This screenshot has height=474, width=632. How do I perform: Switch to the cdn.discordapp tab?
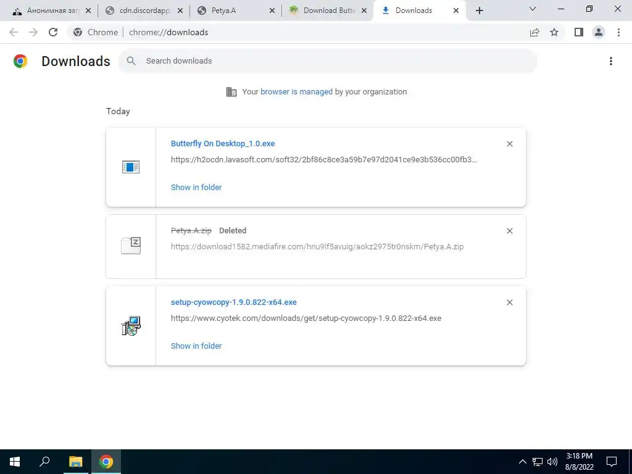[x=143, y=10]
